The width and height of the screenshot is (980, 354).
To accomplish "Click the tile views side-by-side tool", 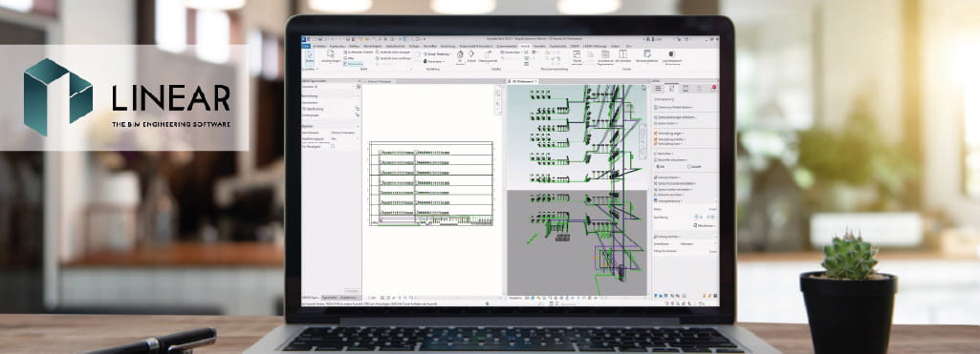I will coord(623,56).
